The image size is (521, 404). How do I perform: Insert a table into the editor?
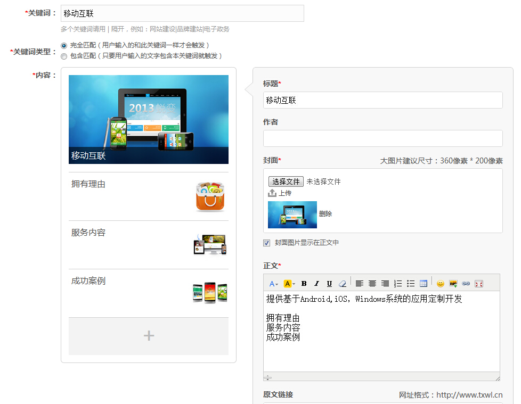pos(424,284)
